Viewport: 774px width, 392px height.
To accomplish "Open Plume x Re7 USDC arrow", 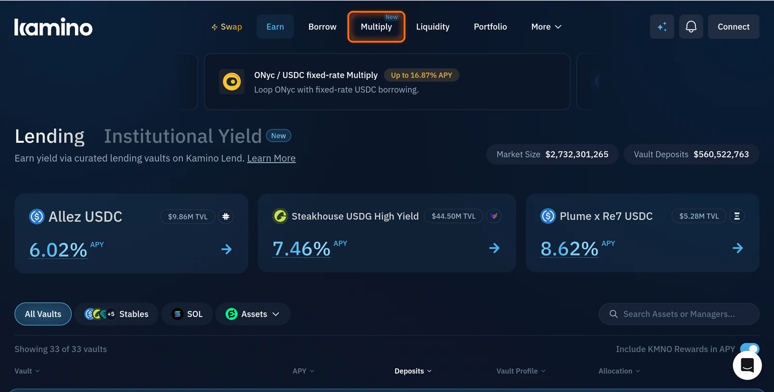I will pyautogui.click(x=738, y=248).
